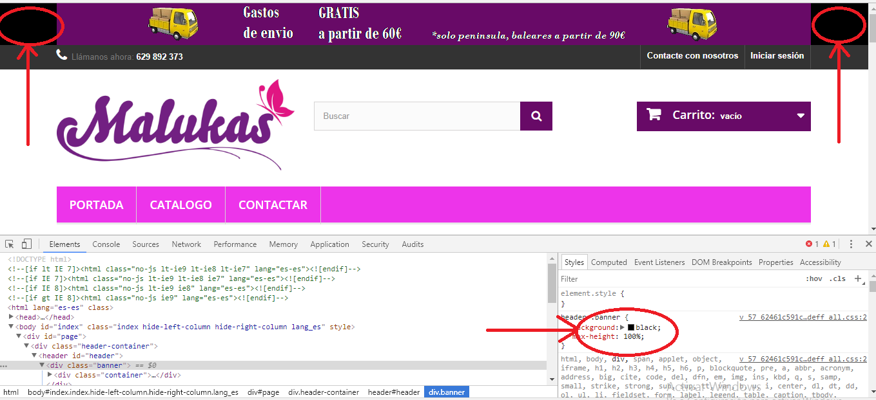Expand the head node in DOM tree
876x400 pixels.
(11, 317)
